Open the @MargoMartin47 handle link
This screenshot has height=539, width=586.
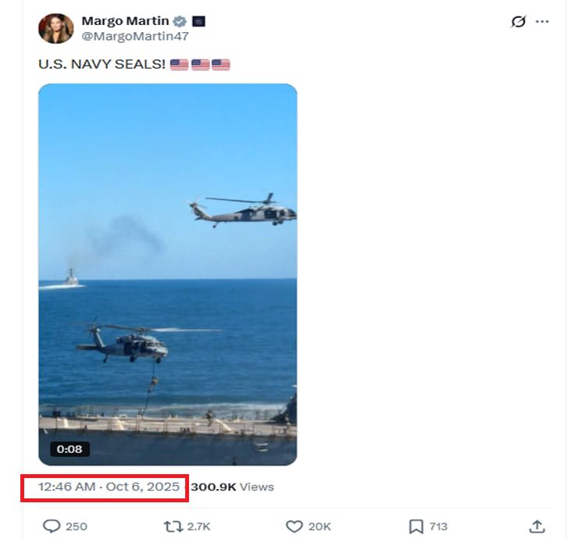[135, 36]
